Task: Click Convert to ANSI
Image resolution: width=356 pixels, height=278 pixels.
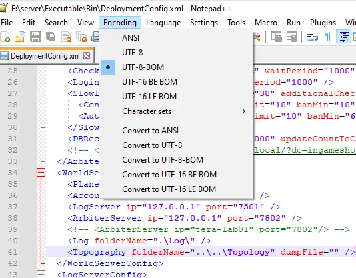Action: [x=176, y=131]
